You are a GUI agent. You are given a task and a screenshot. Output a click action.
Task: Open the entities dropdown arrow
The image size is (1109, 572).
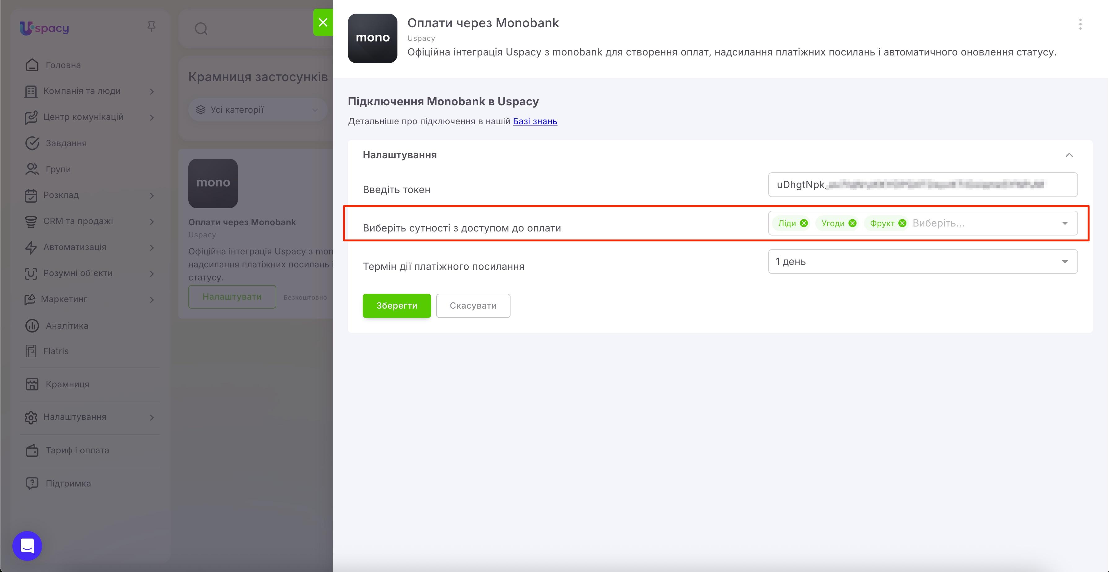(1065, 223)
